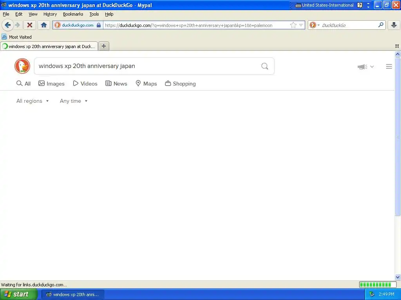Screen dimensions: 401x300
Task: Open the search engine selector DuckDuckGo icon
Action: tap(314, 25)
